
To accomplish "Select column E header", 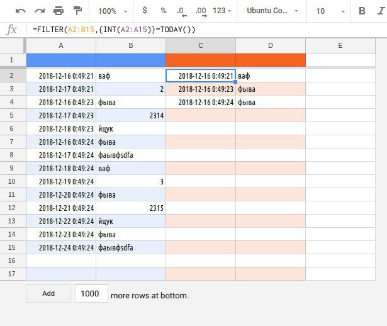I will pos(340,46).
